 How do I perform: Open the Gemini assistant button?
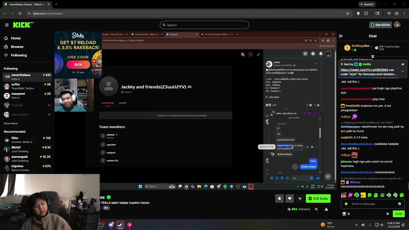point(366,4)
